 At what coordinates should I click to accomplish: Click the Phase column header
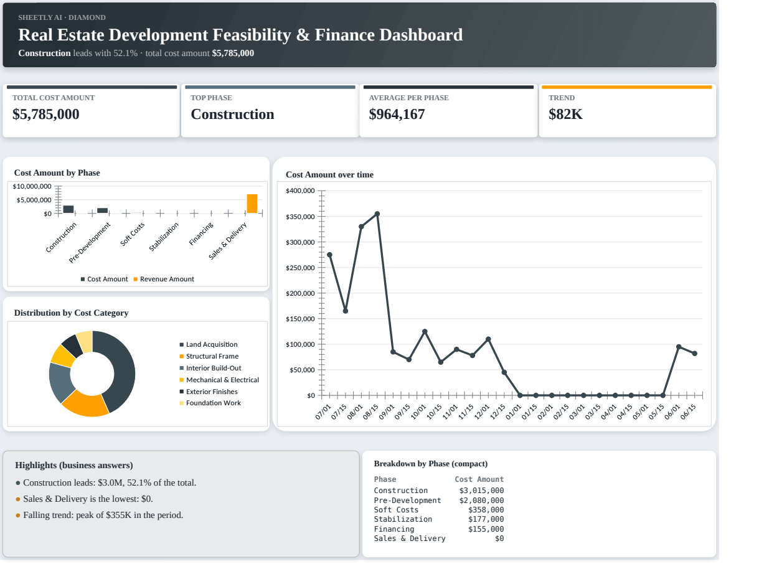point(385,479)
